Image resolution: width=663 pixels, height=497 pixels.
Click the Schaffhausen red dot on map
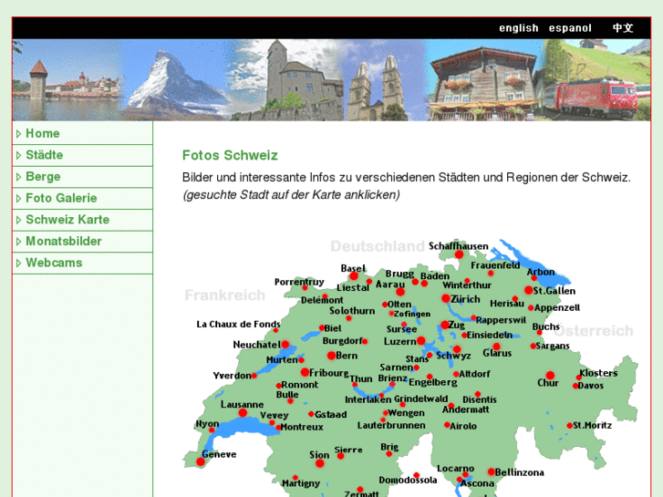[x=460, y=254]
